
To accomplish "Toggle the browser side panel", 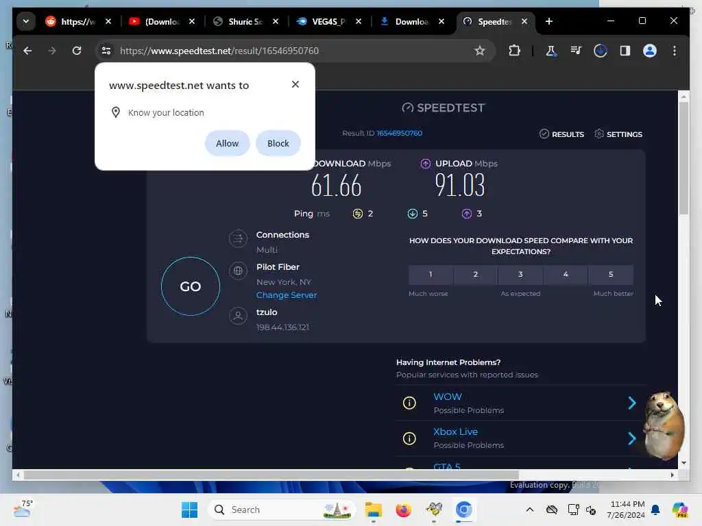I will (625, 51).
